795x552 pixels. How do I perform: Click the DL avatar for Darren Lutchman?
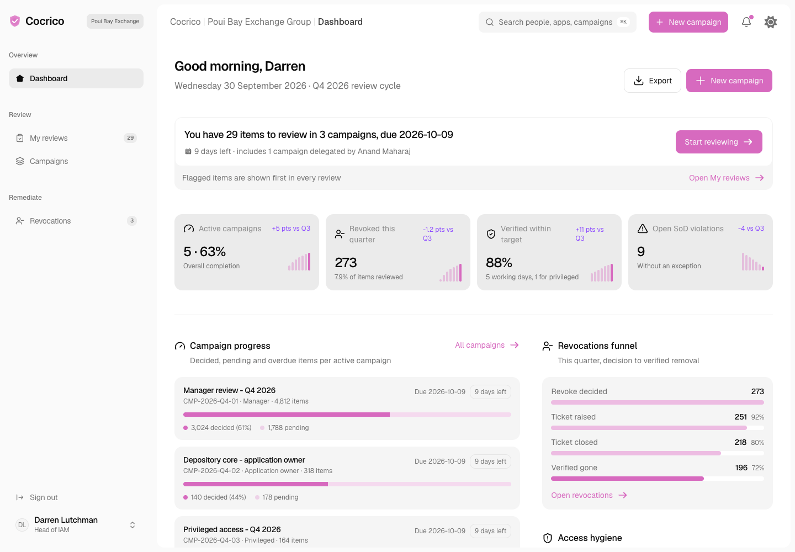pos(22,525)
